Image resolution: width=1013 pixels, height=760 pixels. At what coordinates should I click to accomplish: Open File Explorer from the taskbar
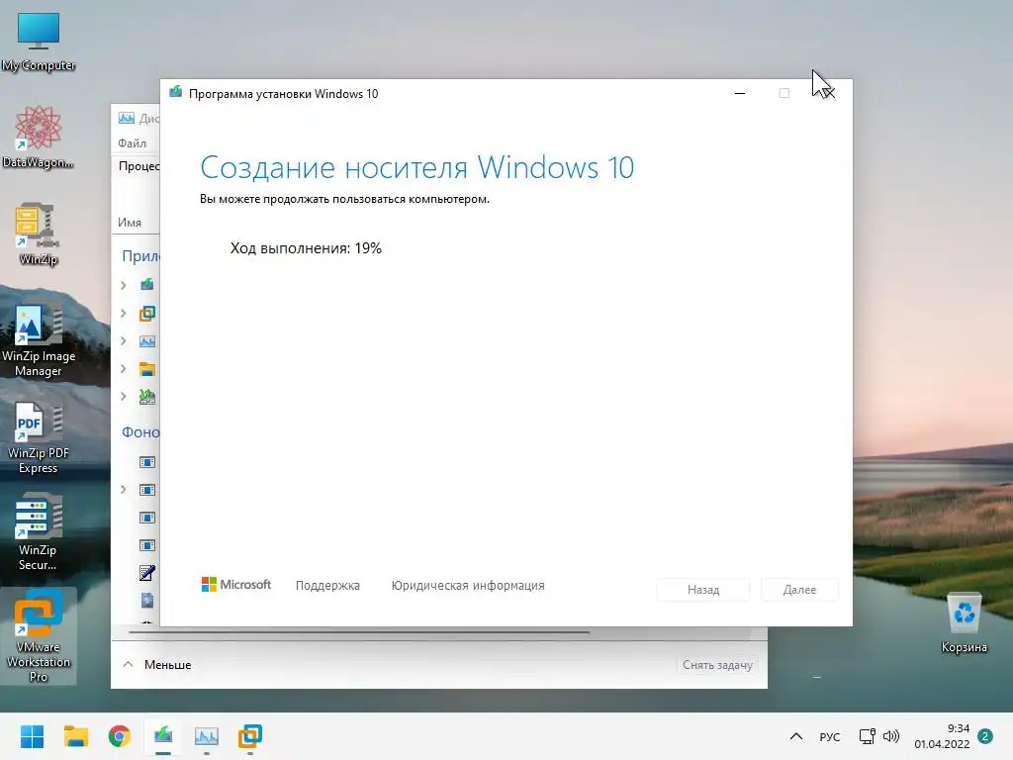[75, 736]
